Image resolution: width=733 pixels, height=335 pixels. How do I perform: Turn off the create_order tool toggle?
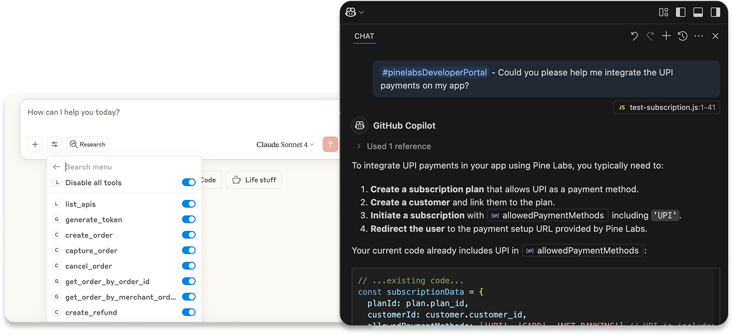click(x=189, y=235)
